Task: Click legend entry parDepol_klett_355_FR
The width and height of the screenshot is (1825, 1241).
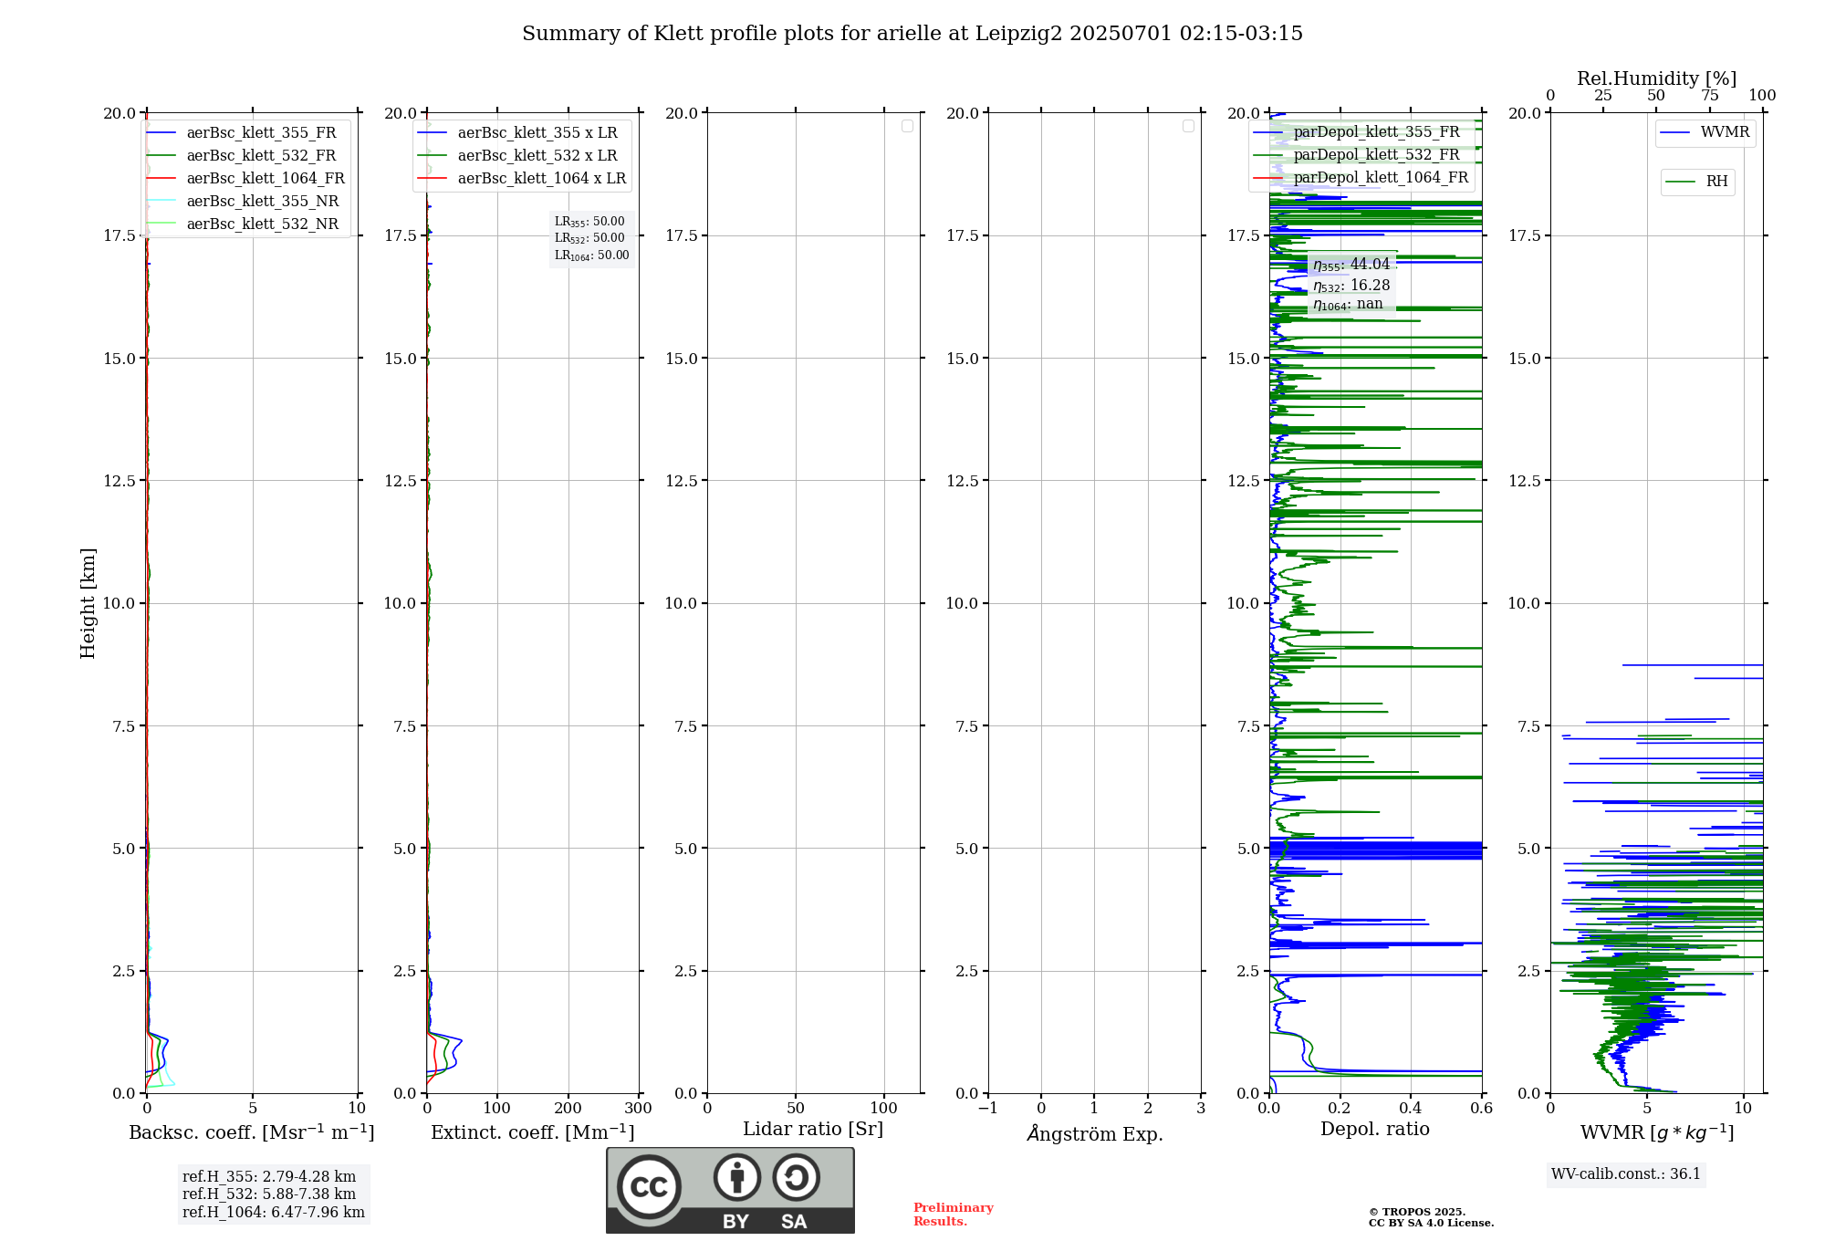Action: 1357,131
